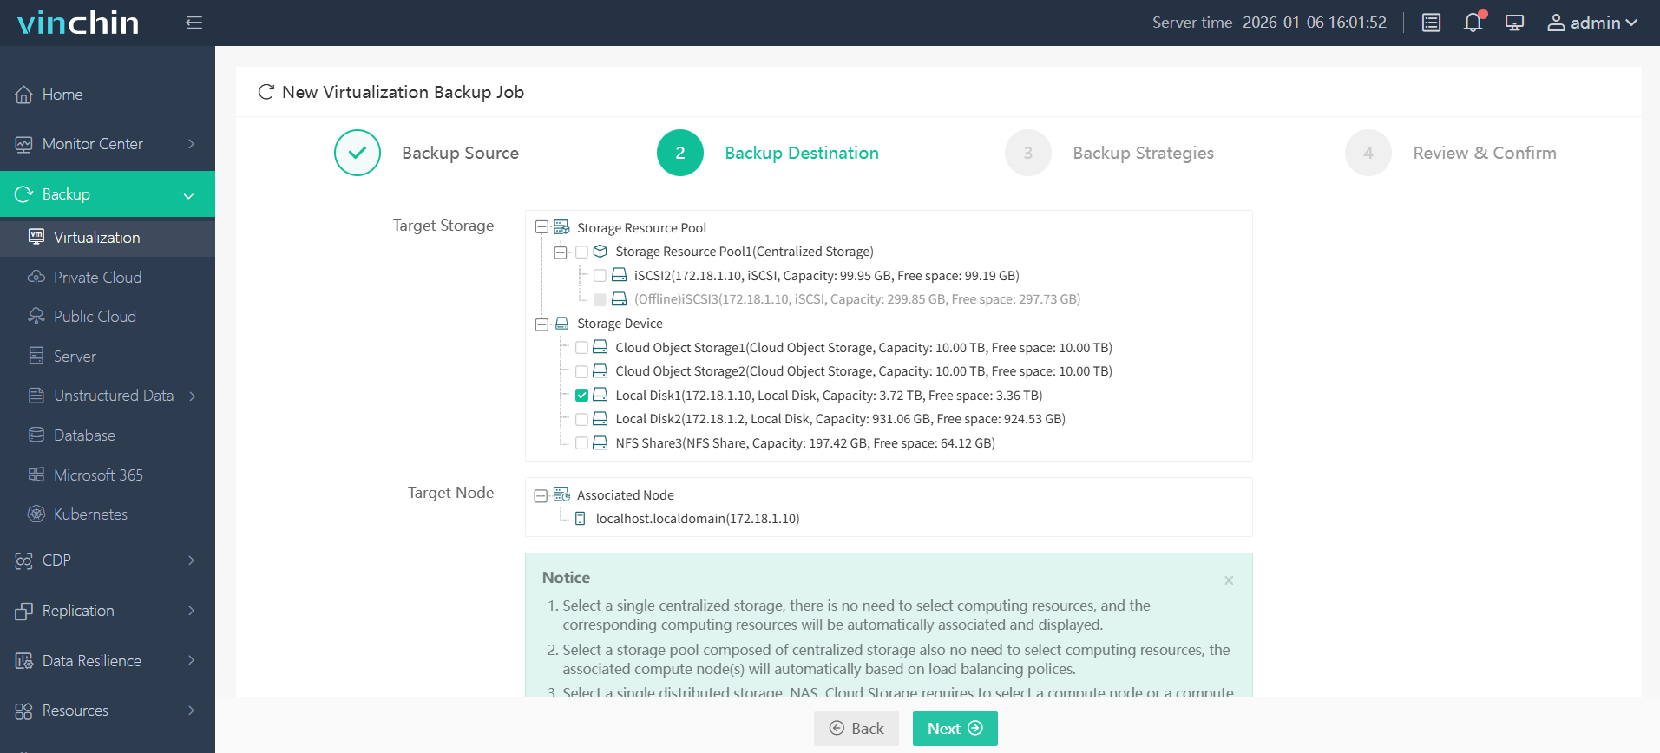Go Back to the previous step
The height and width of the screenshot is (753, 1660).
coord(856,729)
